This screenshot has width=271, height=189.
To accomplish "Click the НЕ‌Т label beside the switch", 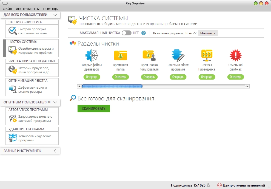I will (136, 33).
